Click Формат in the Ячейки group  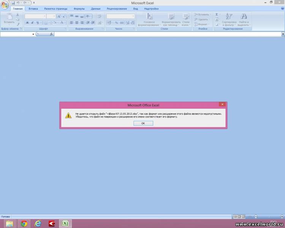[x=201, y=24]
